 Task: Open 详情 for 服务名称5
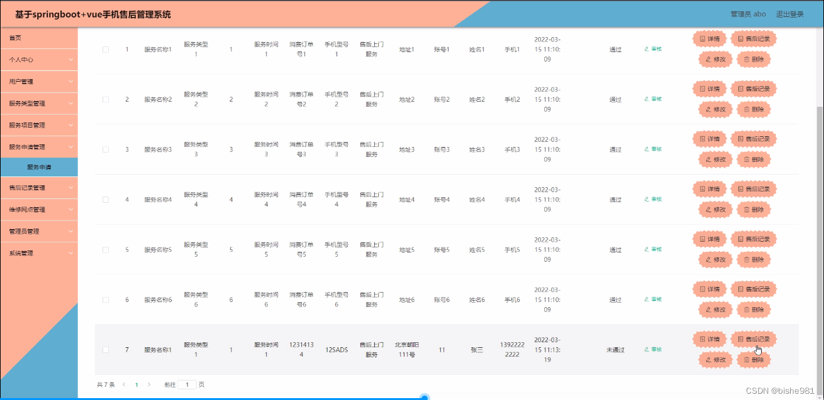(710, 239)
